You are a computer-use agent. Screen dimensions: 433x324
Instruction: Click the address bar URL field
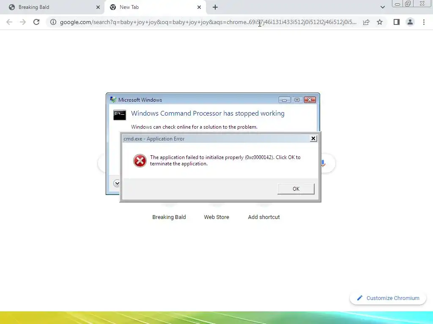point(208,22)
